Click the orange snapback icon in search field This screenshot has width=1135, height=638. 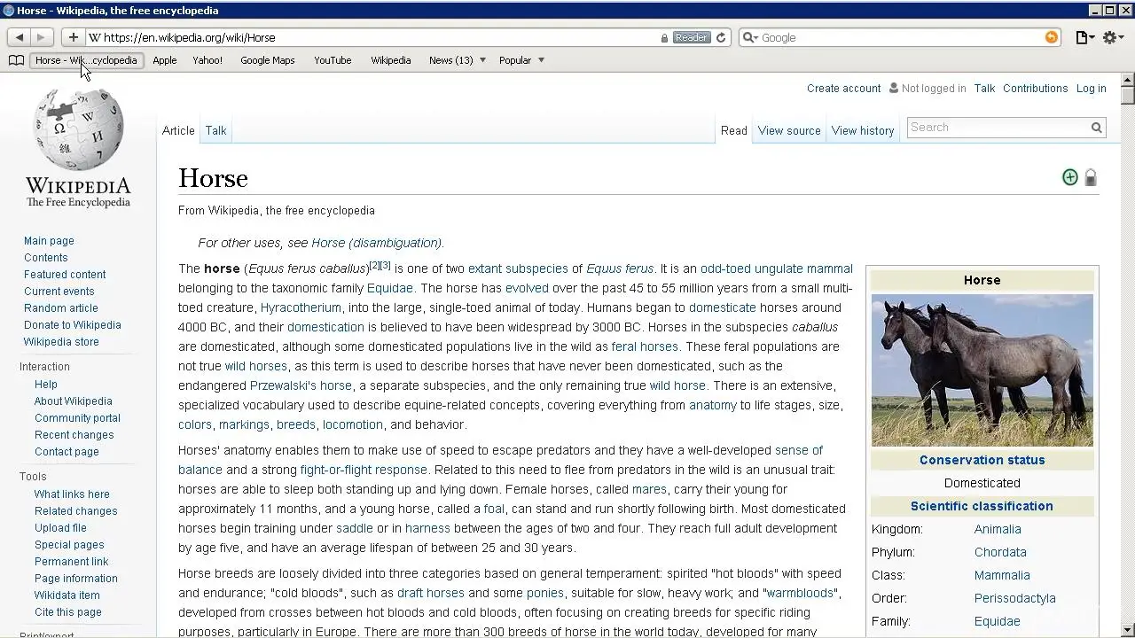(x=1052, y=37)
